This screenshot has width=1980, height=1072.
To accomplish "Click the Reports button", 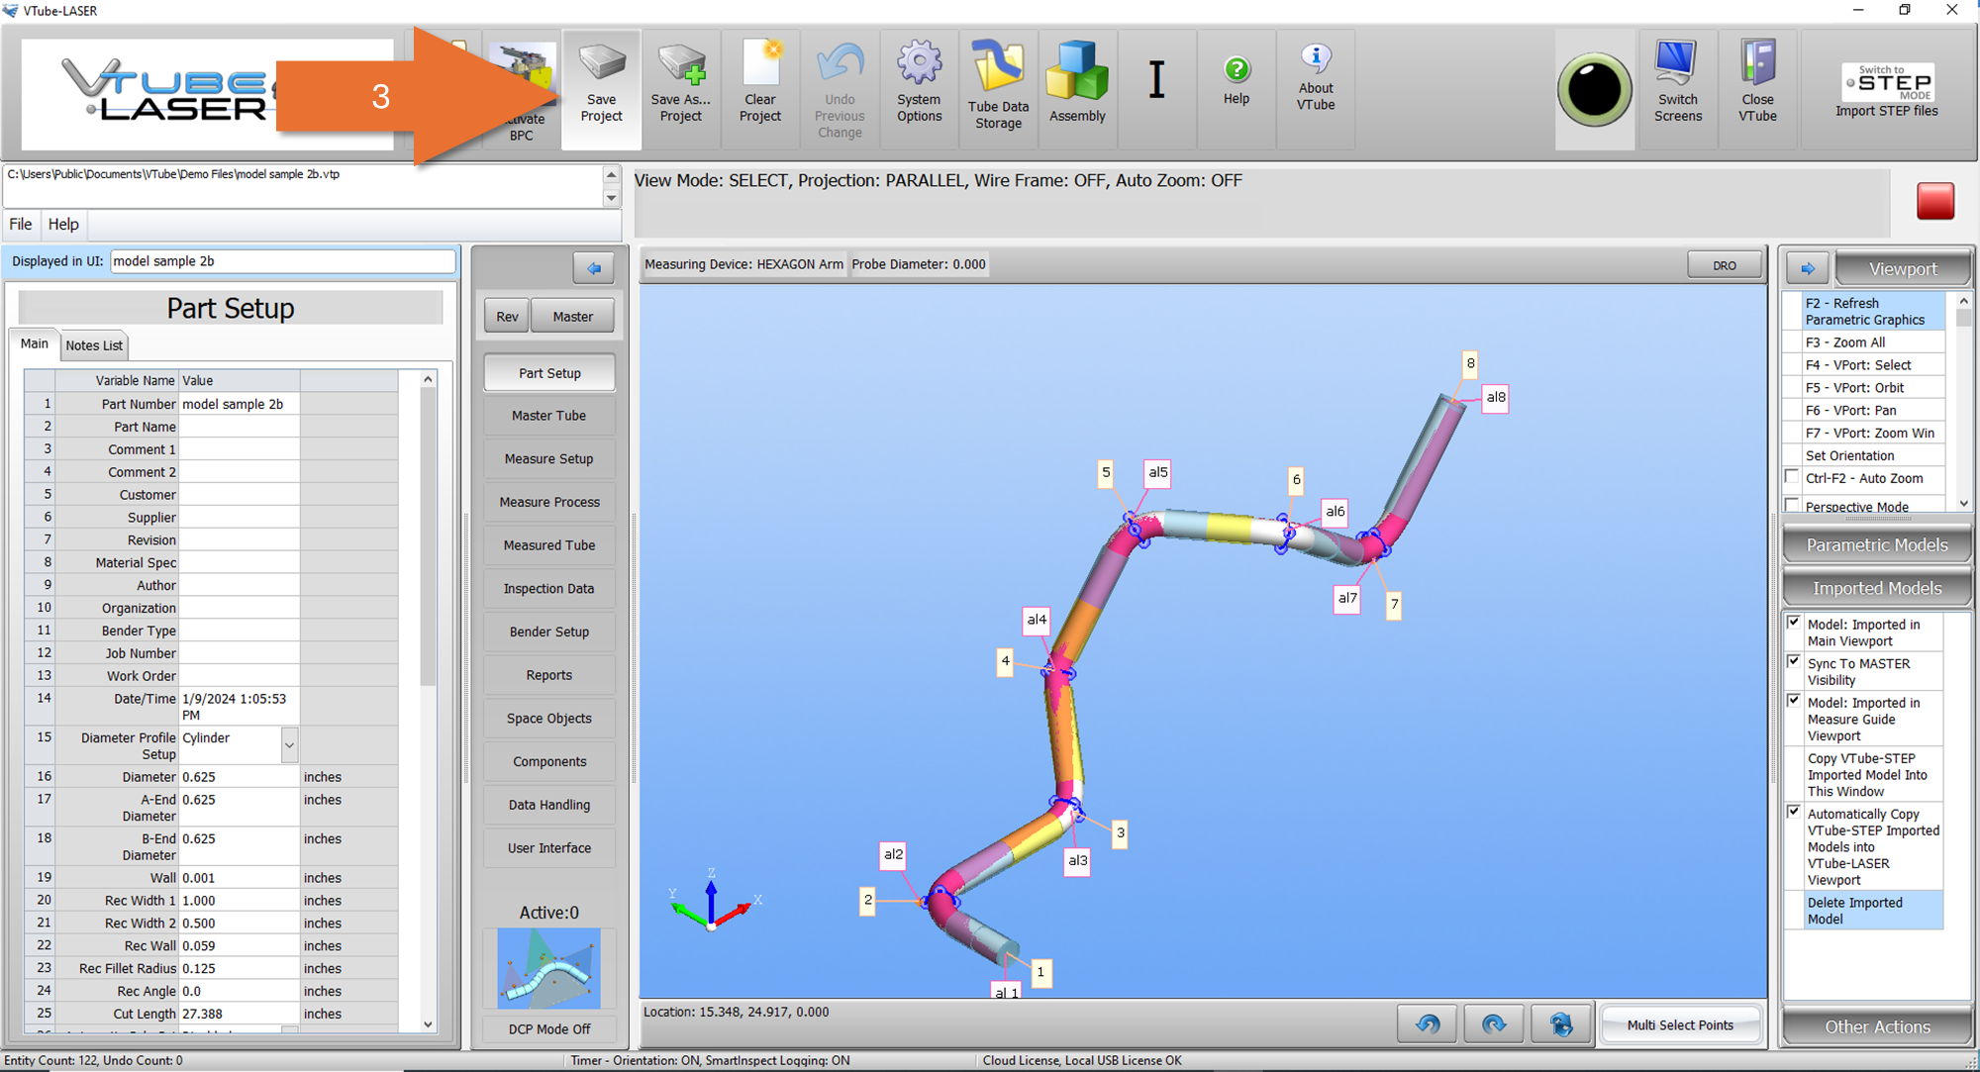I will [x=549, y=675].
